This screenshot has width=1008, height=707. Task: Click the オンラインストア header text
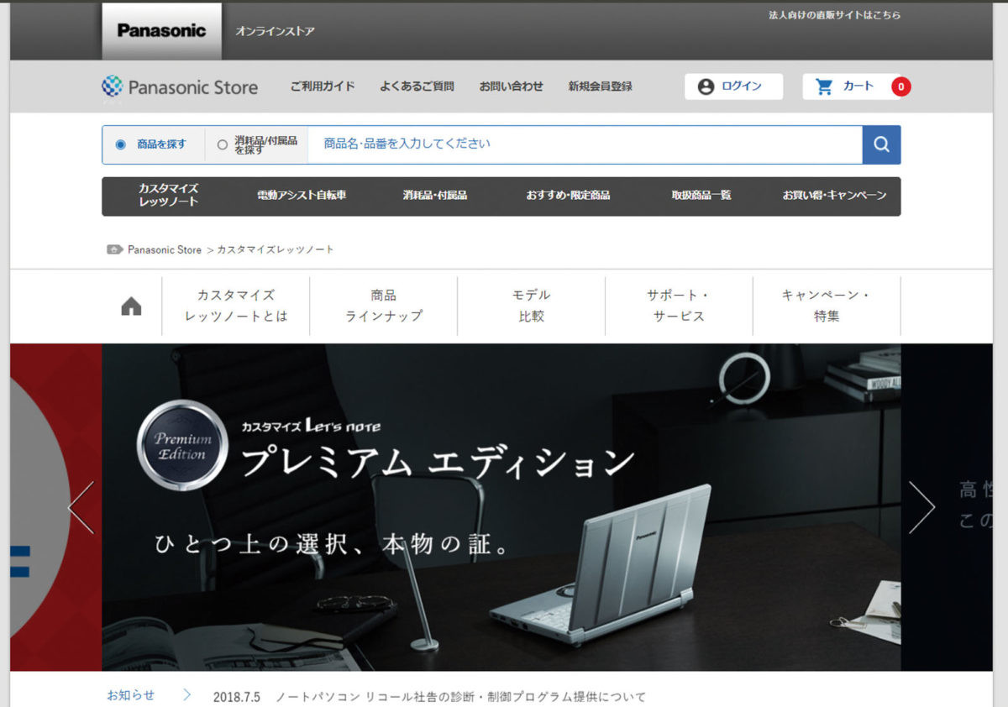coord(276,32)
